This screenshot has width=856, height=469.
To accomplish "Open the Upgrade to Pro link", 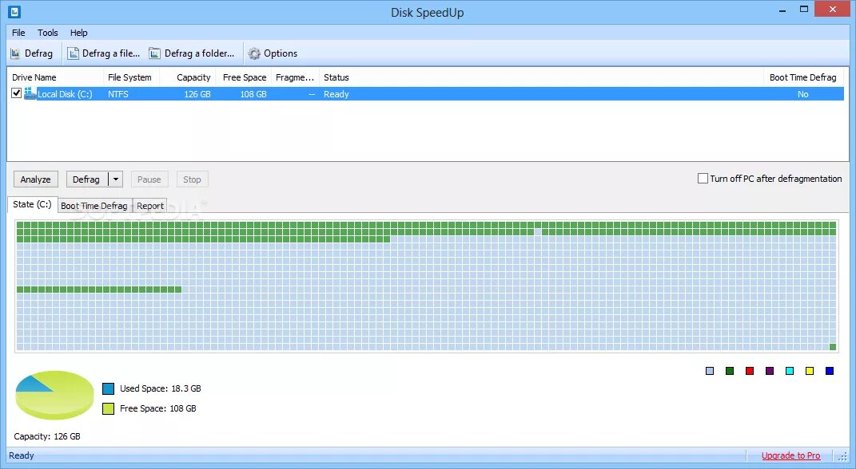I will pyautogui.click(x=790, y=455).
